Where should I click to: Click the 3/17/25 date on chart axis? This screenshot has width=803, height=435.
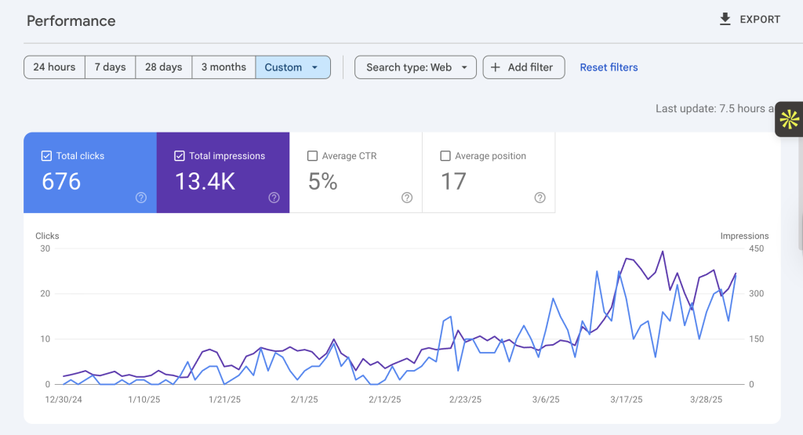(x=626, y=399)
